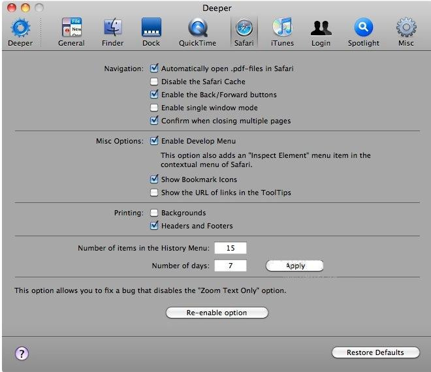Click the Inspect Element description text
Viewport: 431px width, 372px height.
[x=266, y=160]
